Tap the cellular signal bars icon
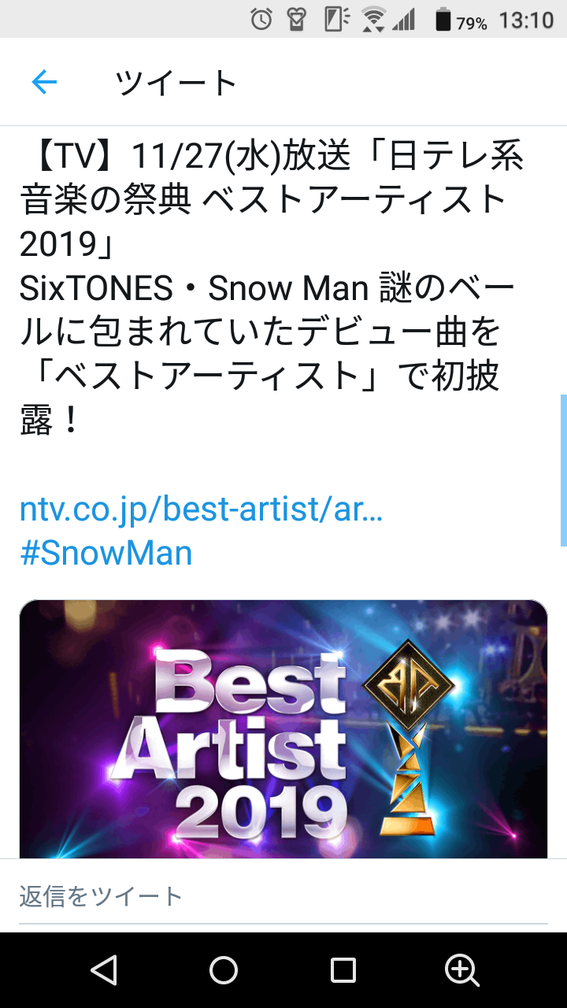 pos(403,20)
